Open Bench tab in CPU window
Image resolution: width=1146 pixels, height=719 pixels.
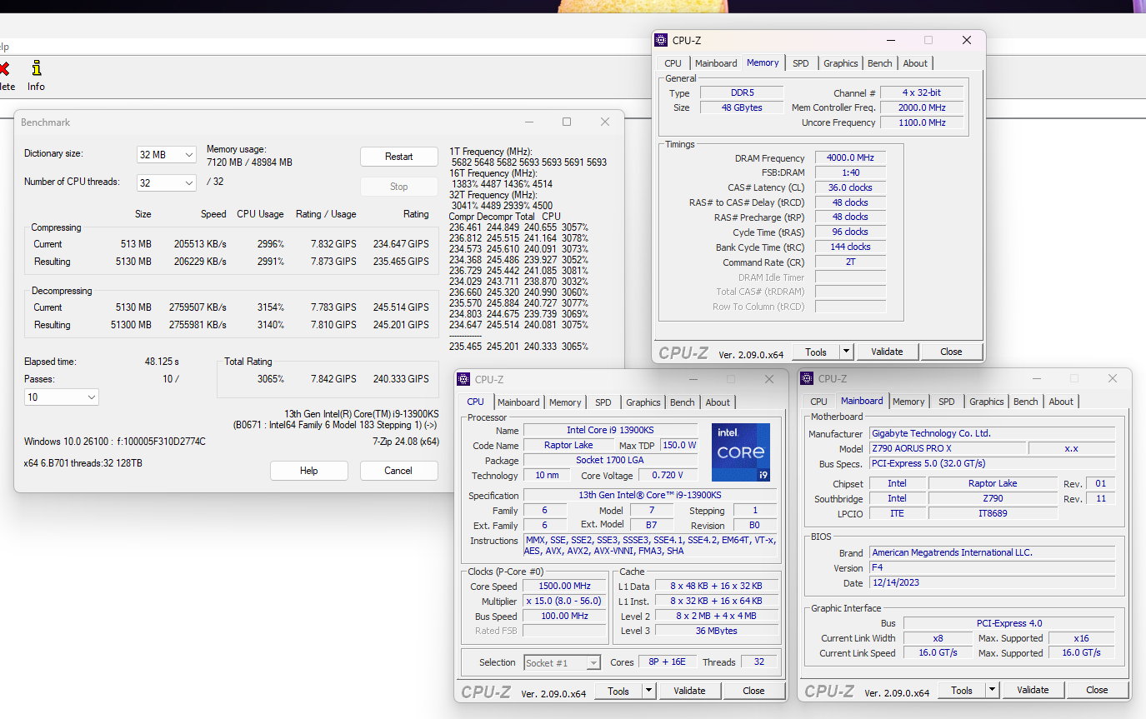pyautogui.click(x=682, y=402)
